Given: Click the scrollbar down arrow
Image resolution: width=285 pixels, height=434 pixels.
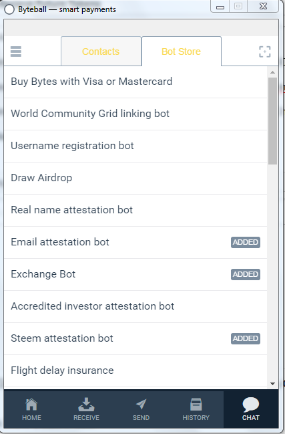Looking at the screenshot, I should tap(272, 384).
